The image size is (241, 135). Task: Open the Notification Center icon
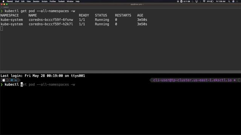pyautogui.click(x=238, y=1)
